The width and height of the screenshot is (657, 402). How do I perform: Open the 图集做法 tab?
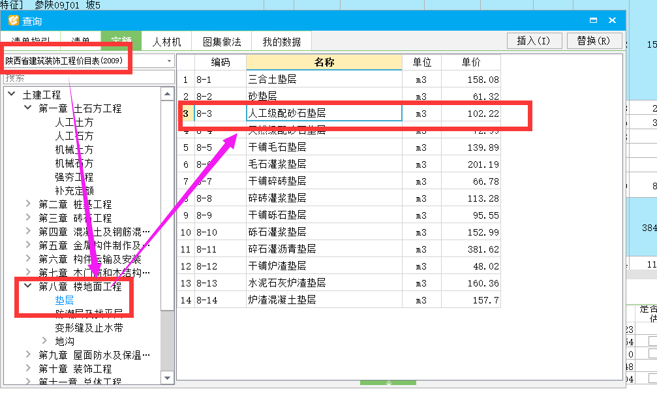tap(222, 42)
